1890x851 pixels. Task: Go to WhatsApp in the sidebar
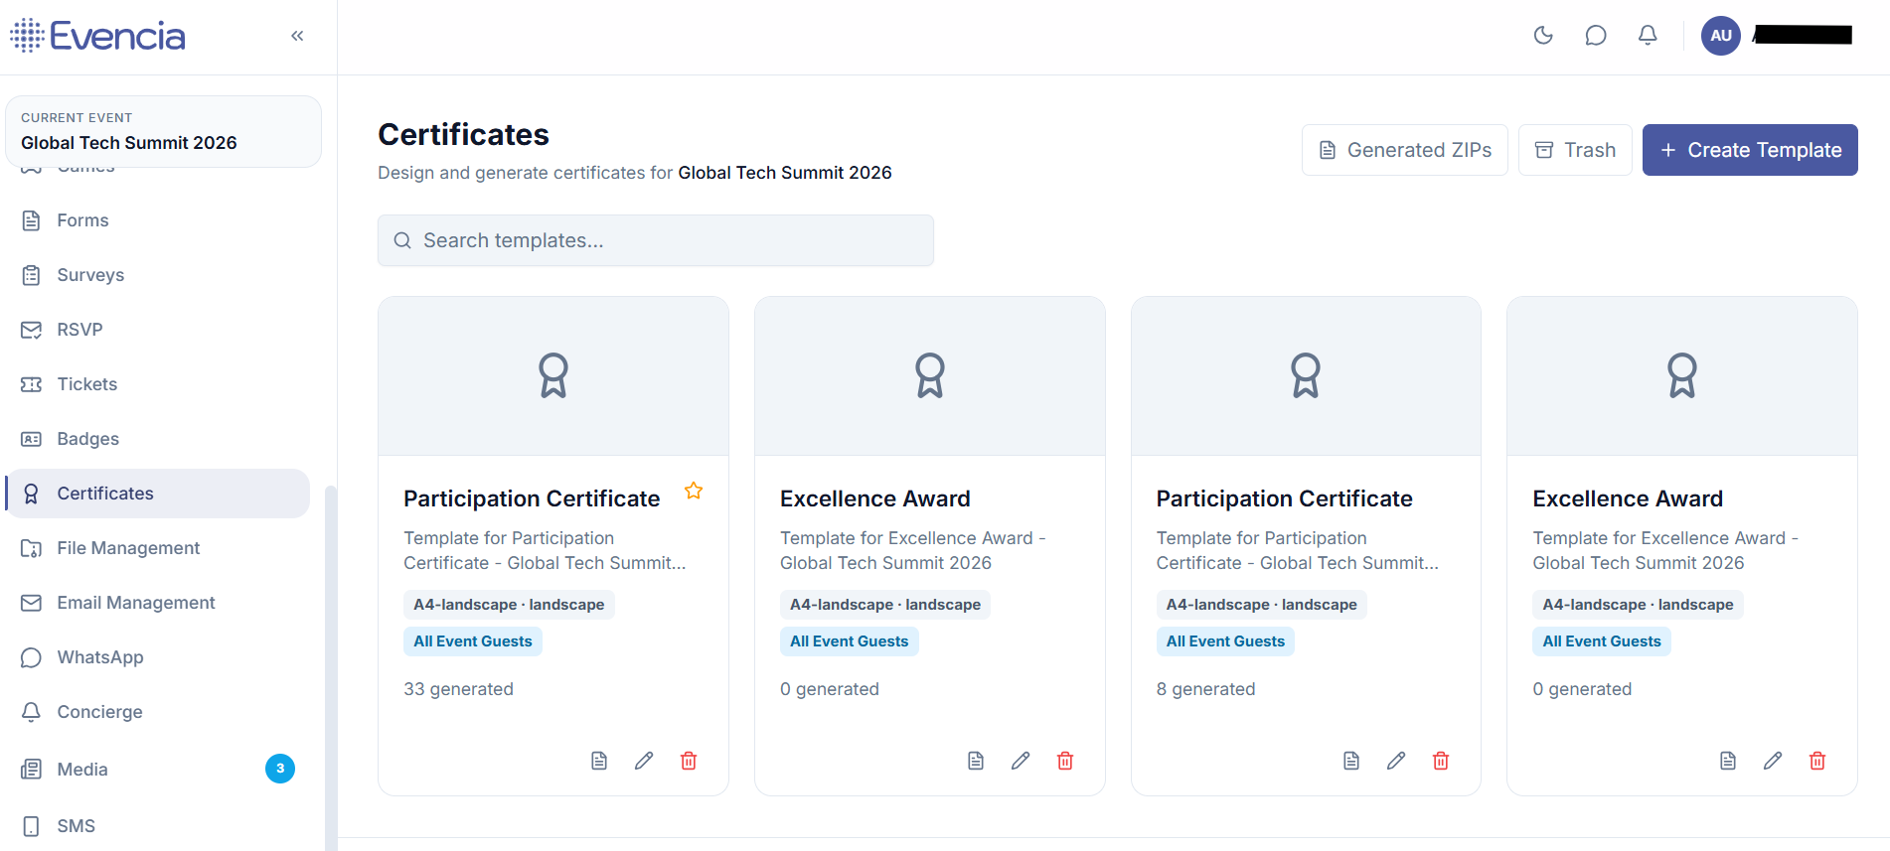coord(158,657)
